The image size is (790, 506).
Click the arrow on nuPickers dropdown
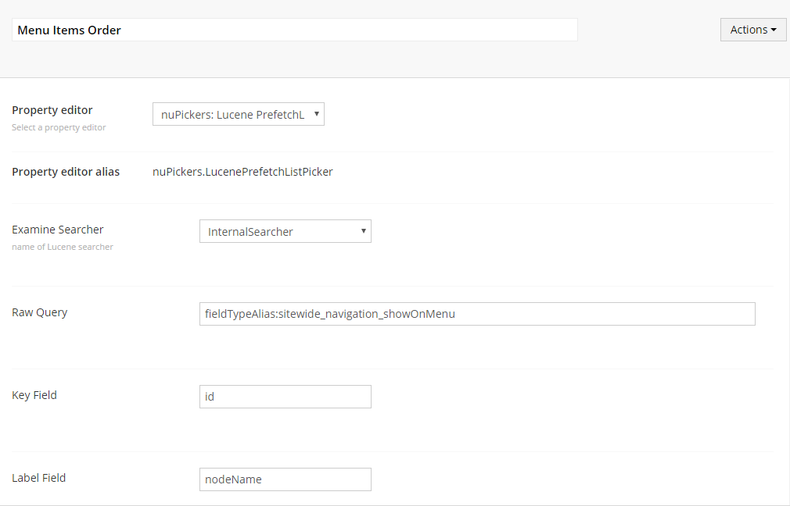point(316,114)
